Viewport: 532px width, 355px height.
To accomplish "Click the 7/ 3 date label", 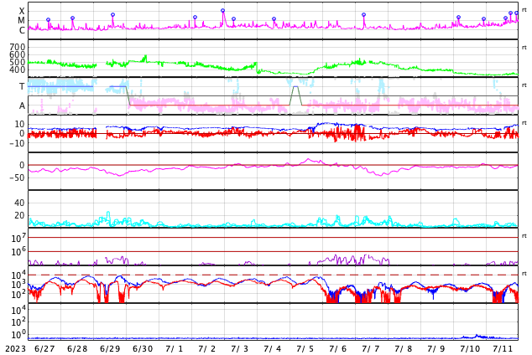I will point(239,349).
